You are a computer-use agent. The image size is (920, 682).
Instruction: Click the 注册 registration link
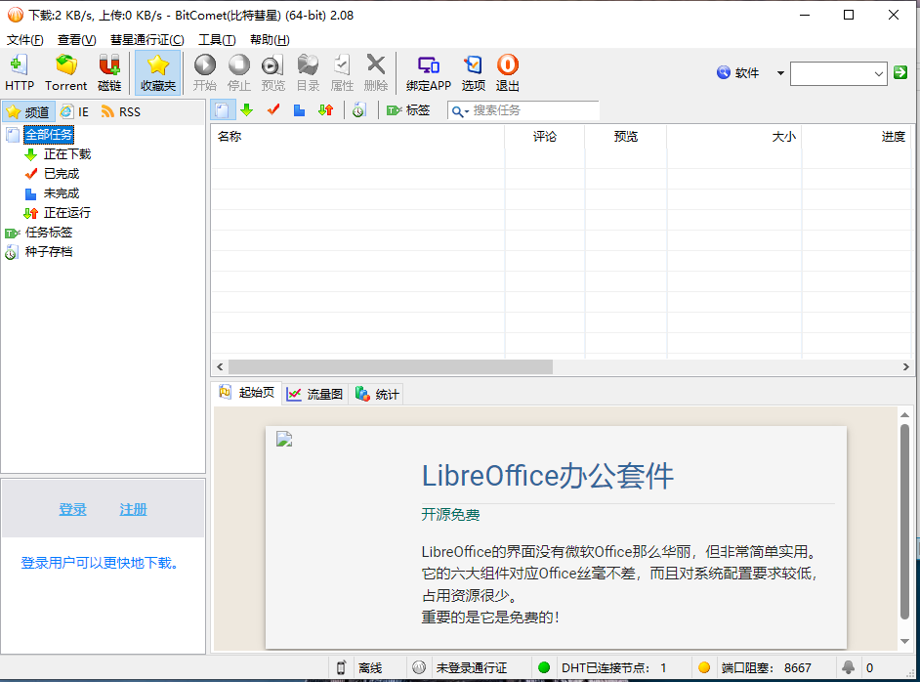coord(133,509)
